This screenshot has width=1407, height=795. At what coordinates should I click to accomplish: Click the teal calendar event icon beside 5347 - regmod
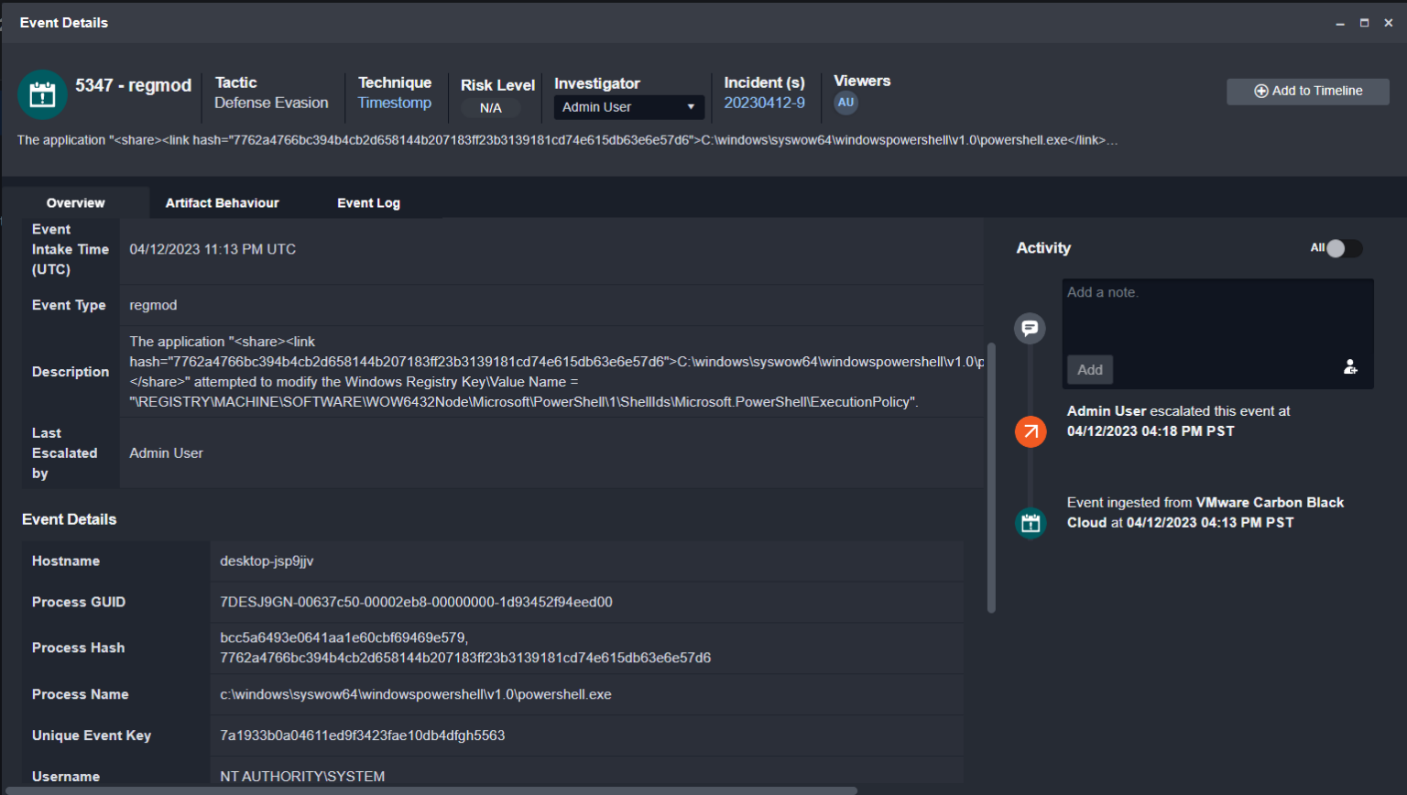click(42, 94)
